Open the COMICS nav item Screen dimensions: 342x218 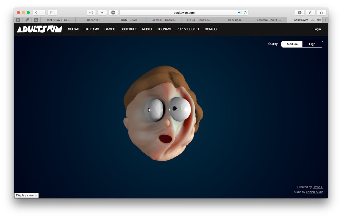211,29
